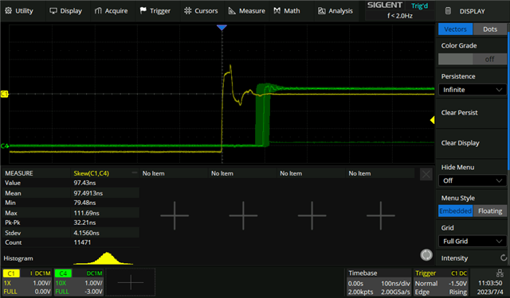The width and height of the screenshot is (510, 298).
Task: Click the Utility gear icon
Action: [x=9, y=10]
